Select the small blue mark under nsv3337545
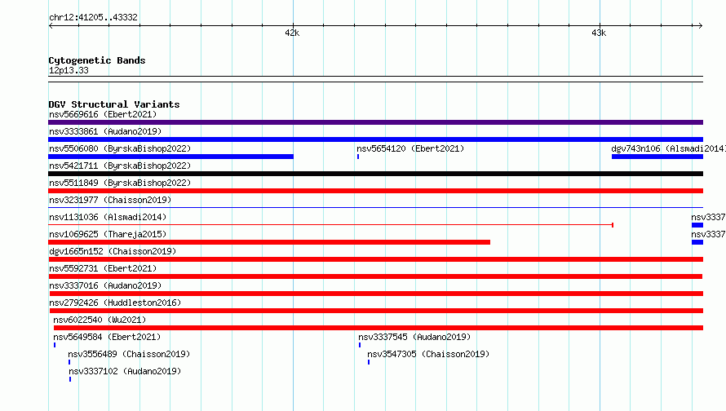 pos(360,345)
